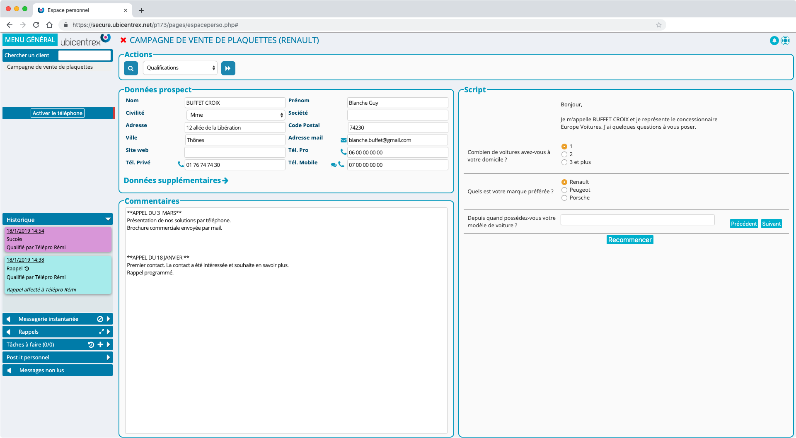Click the search magnifier button in Actions
This screenshot has height=438, width=796.
[131, 68]
